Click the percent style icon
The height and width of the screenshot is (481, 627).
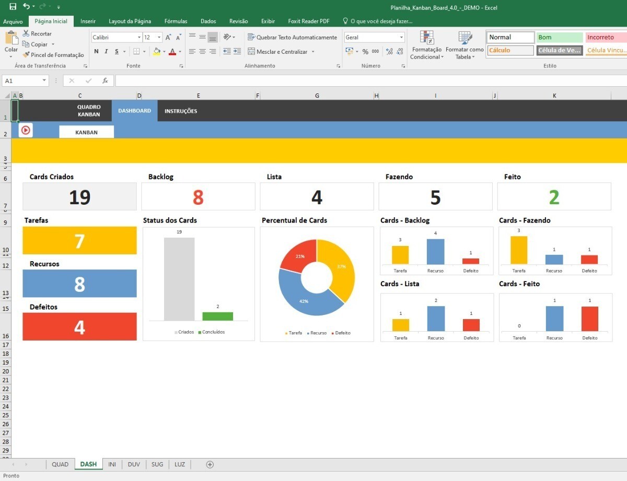(365, 52)
